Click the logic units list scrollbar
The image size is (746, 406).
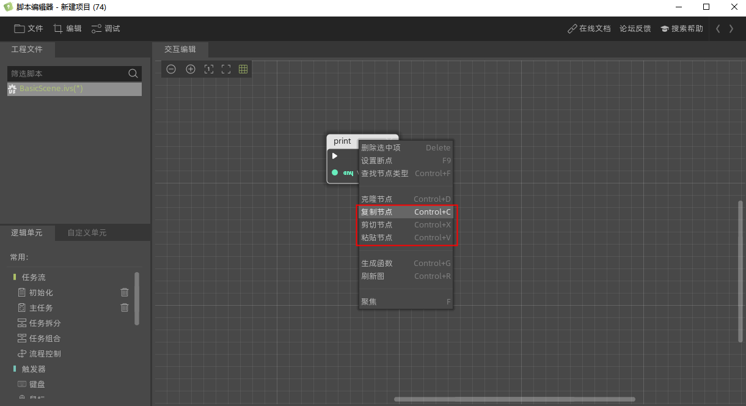137,299
